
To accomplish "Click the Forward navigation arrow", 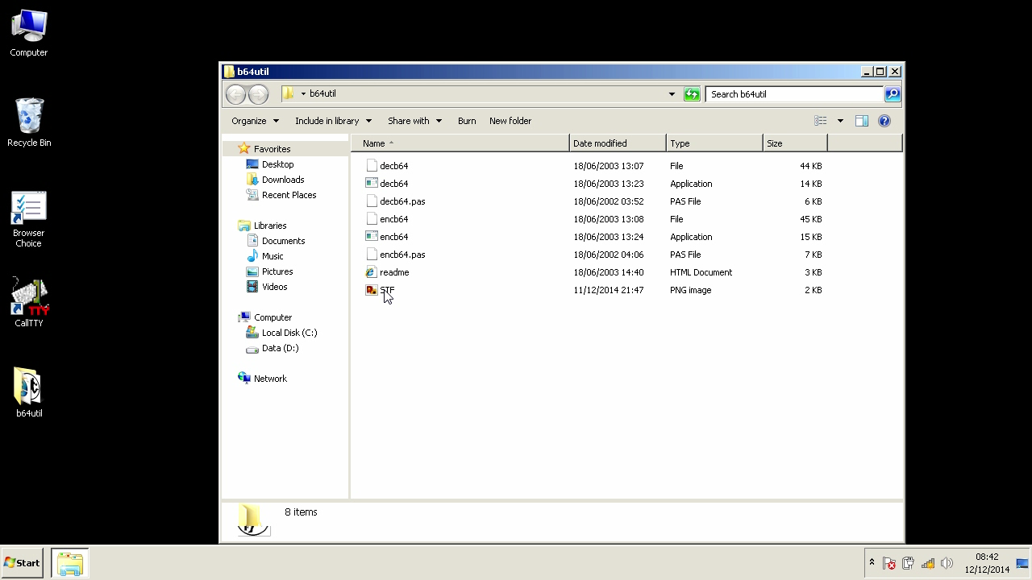I will 258,94.
